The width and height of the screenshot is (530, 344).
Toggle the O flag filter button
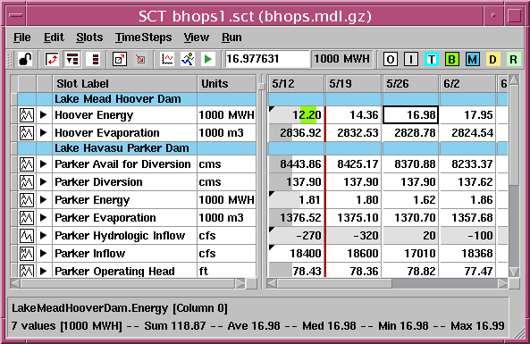pos(391,60)
